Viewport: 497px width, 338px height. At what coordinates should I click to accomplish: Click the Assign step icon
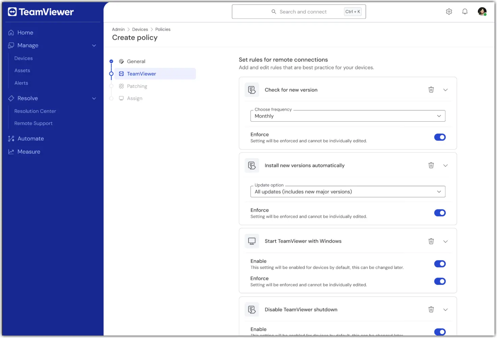(121, 98)
